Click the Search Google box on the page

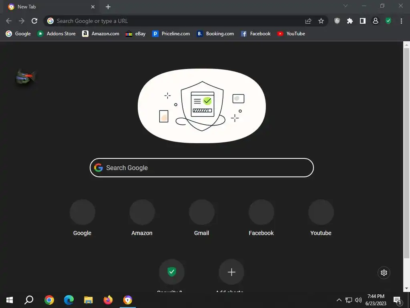[x=202, y=168]
